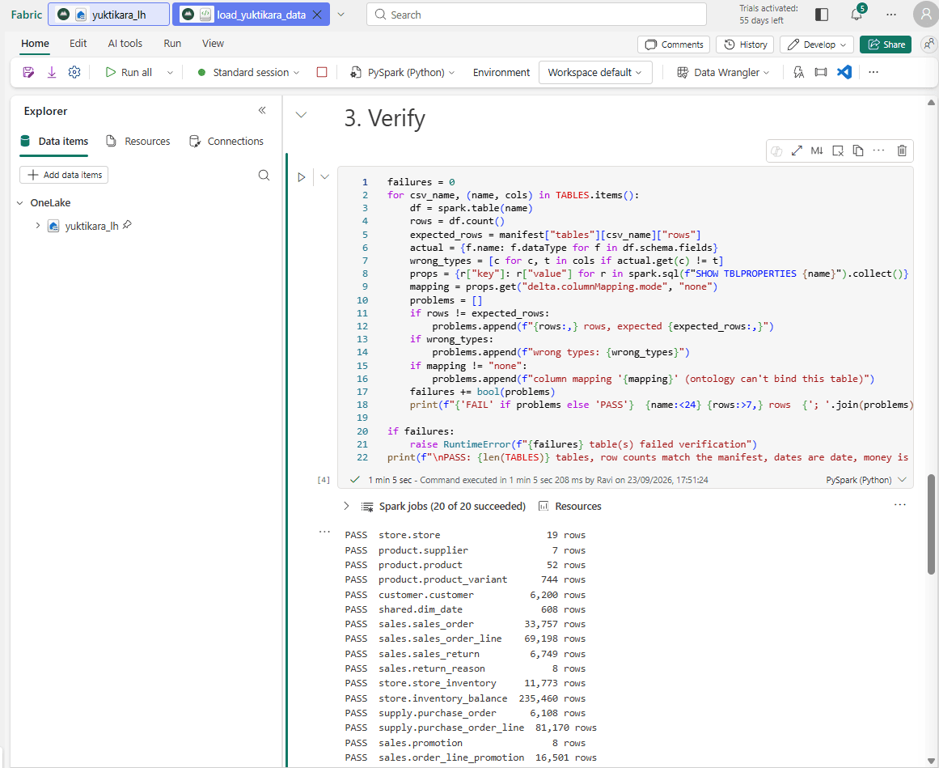This screenshot has height=768, width=939.
Task: Expand yuktikara_lh lakehouse node
Action: [x=38, y=226]
